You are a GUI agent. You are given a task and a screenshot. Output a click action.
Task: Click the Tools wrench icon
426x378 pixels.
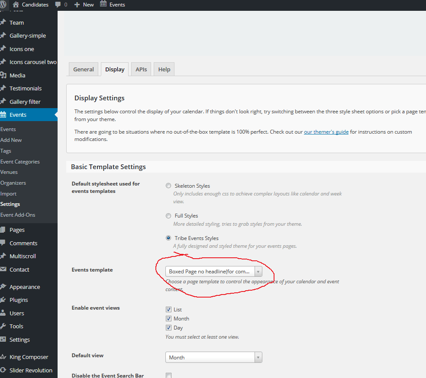point(3,326)
